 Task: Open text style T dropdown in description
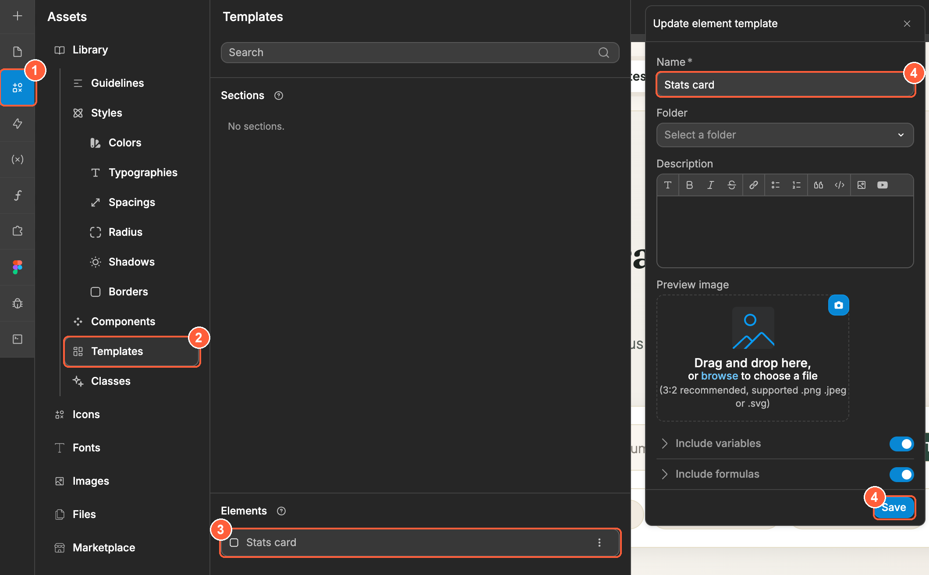tap(668, 185)
